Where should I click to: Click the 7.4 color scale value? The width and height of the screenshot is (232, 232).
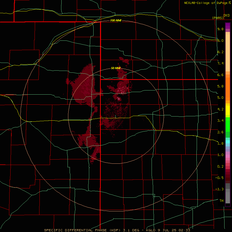[220, 63]
